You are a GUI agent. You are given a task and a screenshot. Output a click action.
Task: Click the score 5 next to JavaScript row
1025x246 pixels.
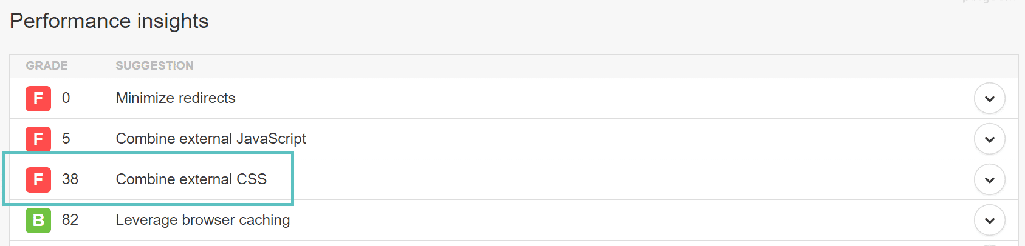[x=66, y=139]
